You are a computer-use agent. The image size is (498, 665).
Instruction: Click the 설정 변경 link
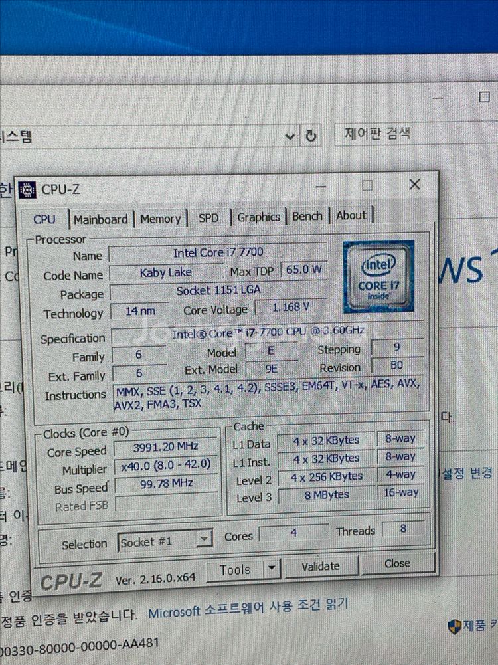(x=467, y=473)
